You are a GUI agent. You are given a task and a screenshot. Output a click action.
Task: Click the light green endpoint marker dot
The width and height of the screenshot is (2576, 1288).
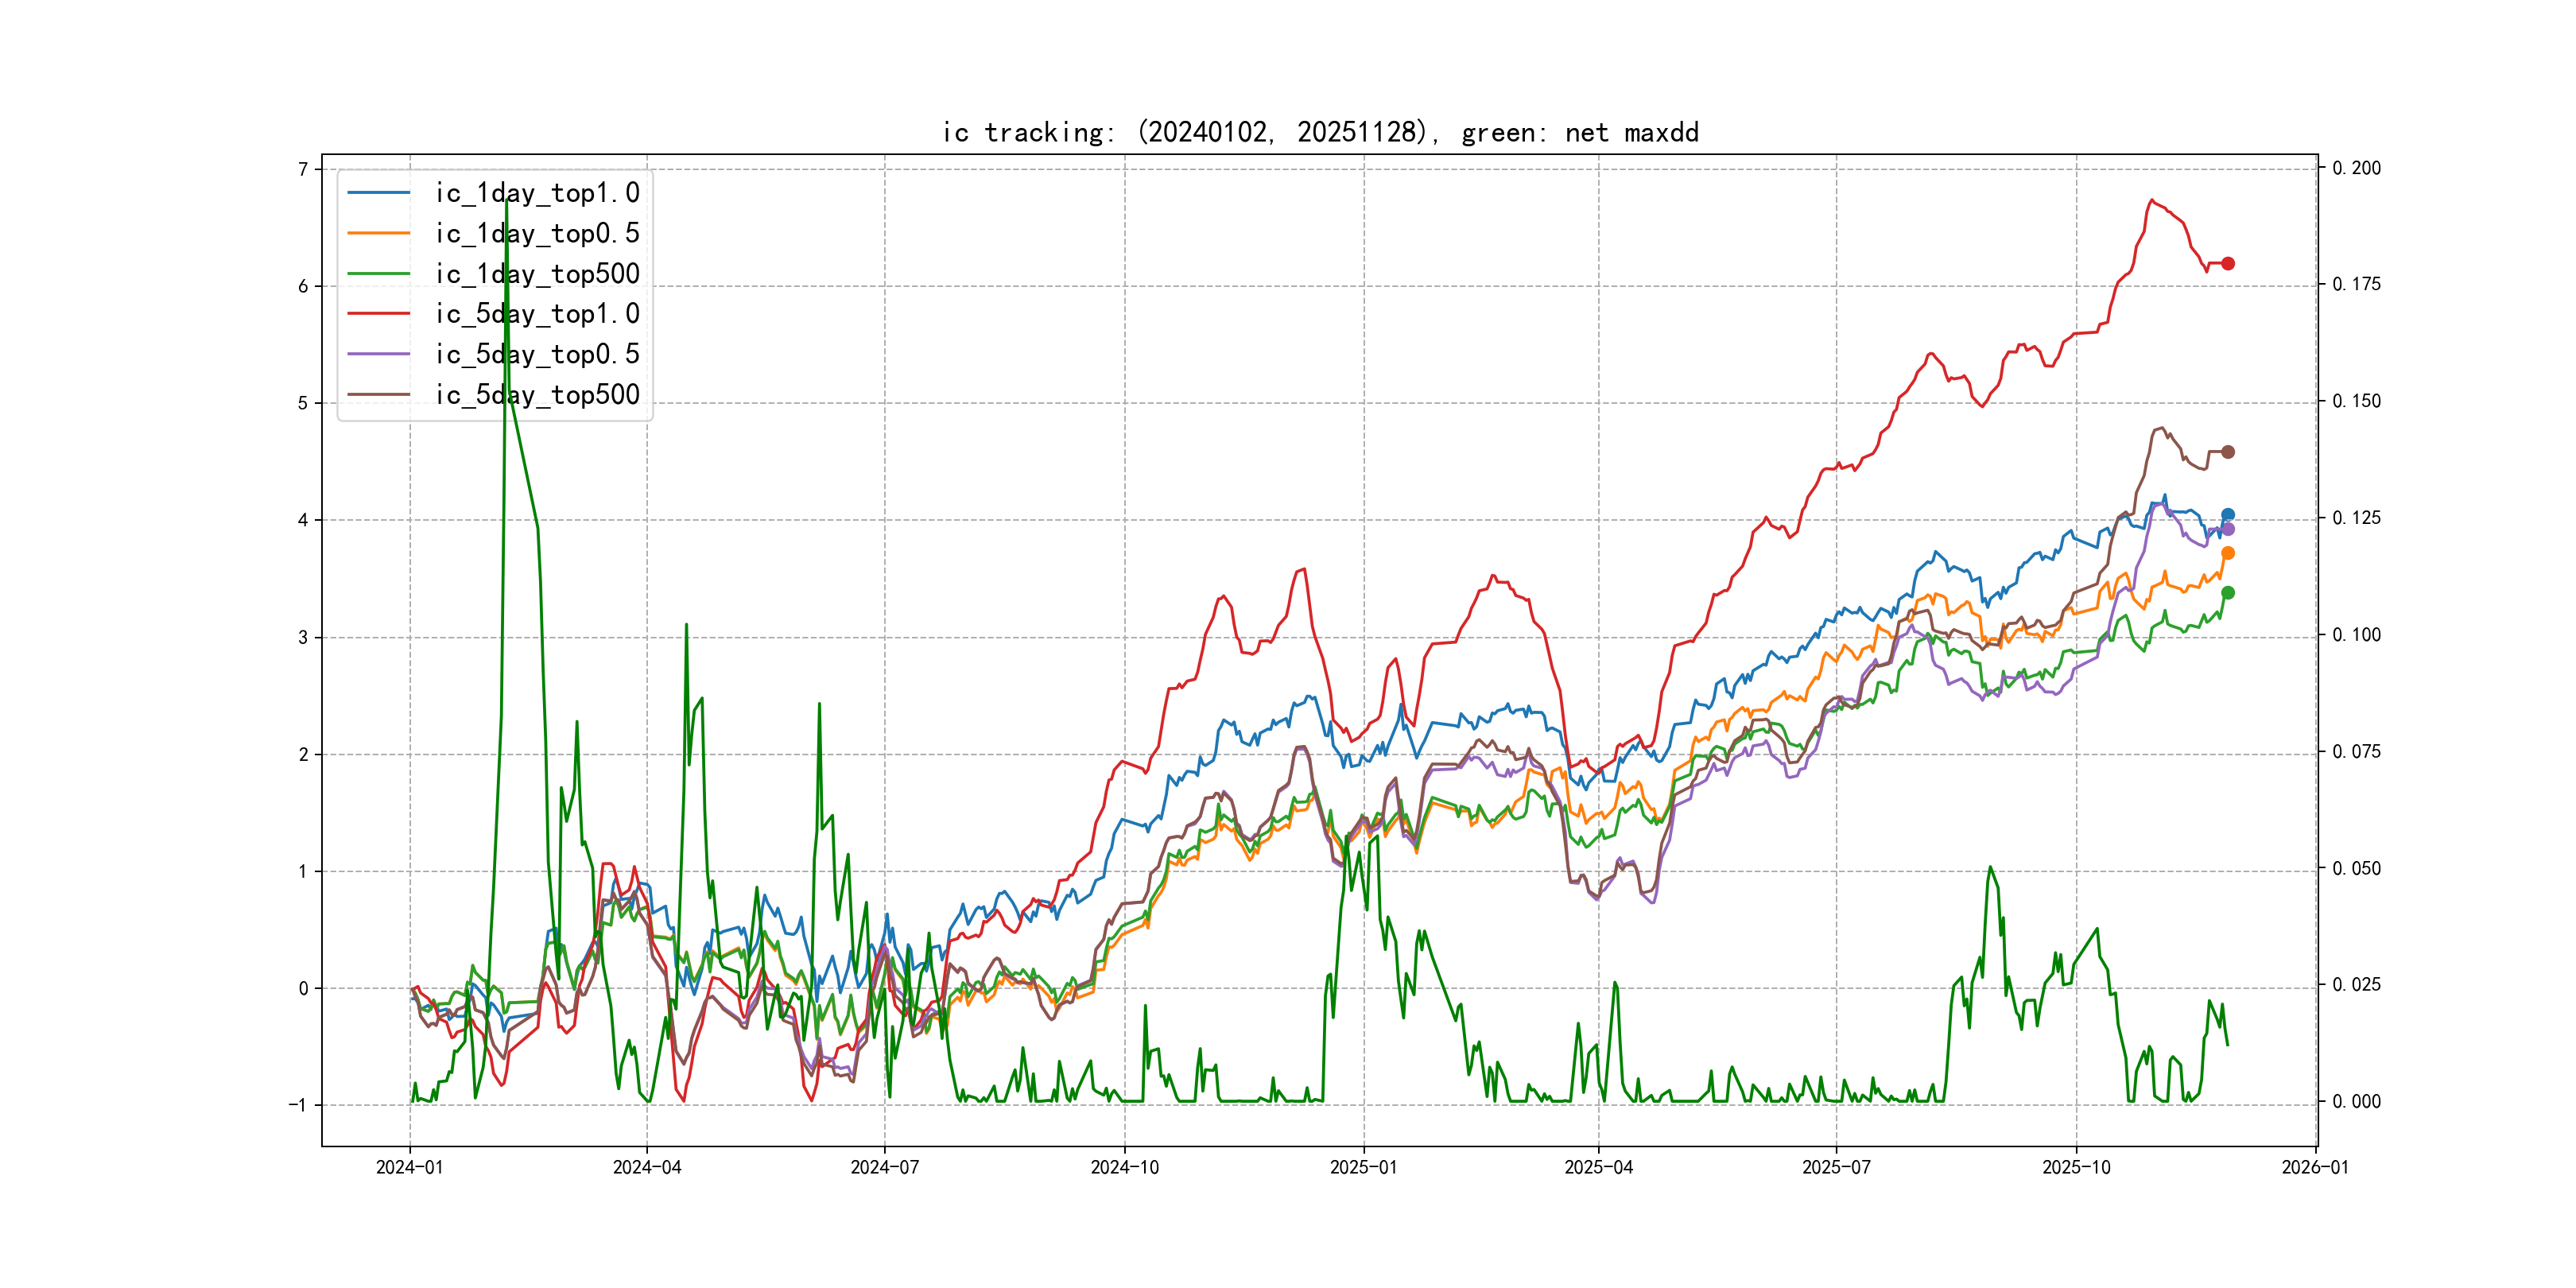pos(2227,593)
